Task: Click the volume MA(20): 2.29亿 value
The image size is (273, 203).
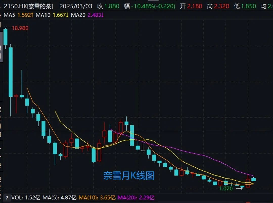Action: (136, 198)
